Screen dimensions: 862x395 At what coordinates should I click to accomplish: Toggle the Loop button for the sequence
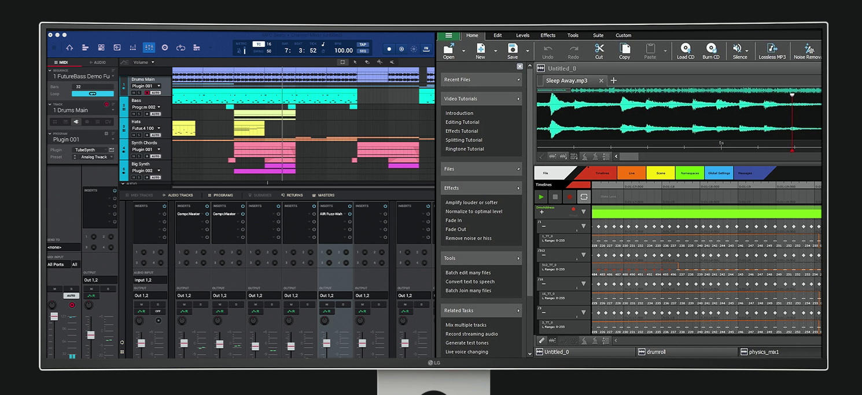pyautogui.click(x=93, y=94)
